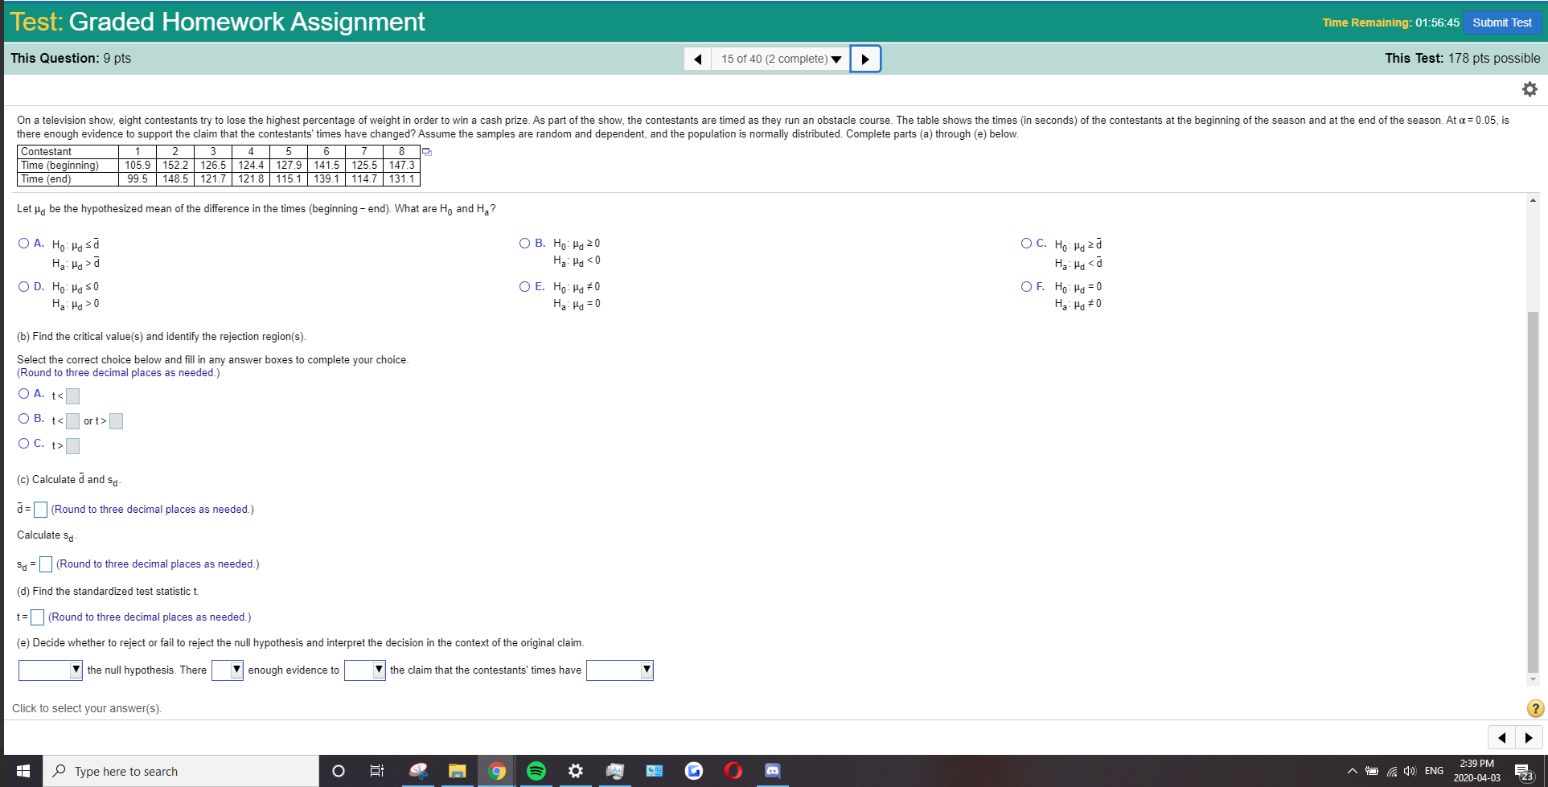The width and height of the screenshot is (1548, 787).
Task: Click the ENG language indicator
Action: point(1434,771)
